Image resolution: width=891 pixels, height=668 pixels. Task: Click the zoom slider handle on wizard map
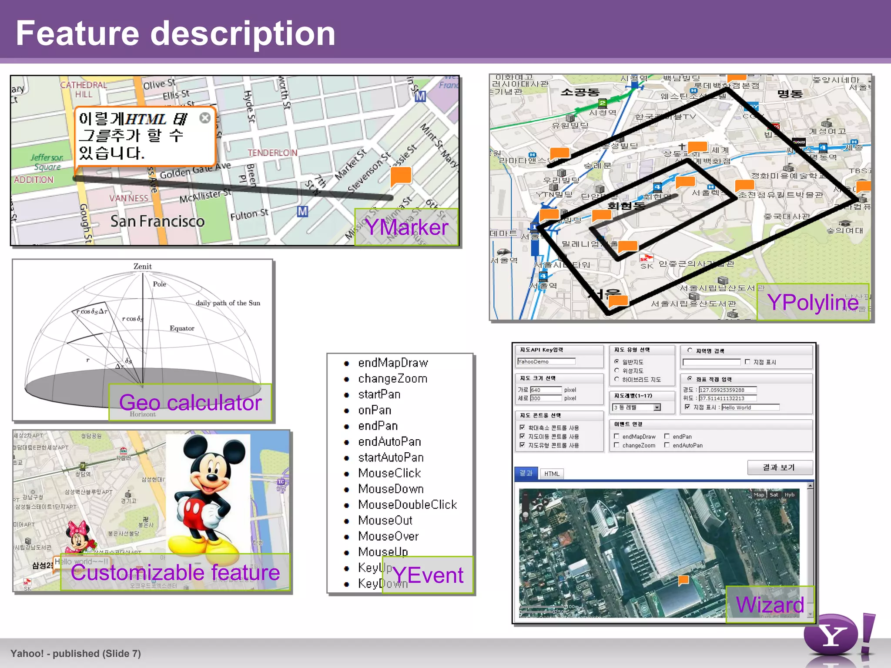click(526, 514)
